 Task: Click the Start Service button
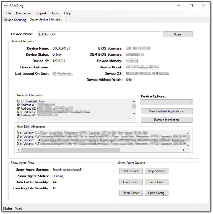(x=131, y=171)
